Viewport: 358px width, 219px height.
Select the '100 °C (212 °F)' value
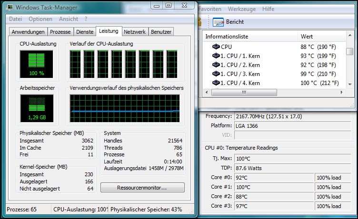pyautogui.click(x=319, y=83)
